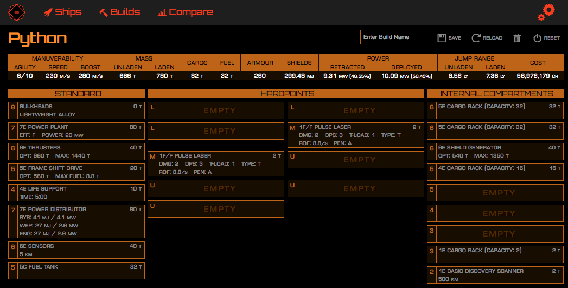Select the 7E Power Distributor slot
The width and height of the screenshot is (568, 288).
tap(76, 221)
